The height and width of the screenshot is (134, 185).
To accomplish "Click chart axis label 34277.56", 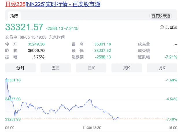I will pos(13,99).
